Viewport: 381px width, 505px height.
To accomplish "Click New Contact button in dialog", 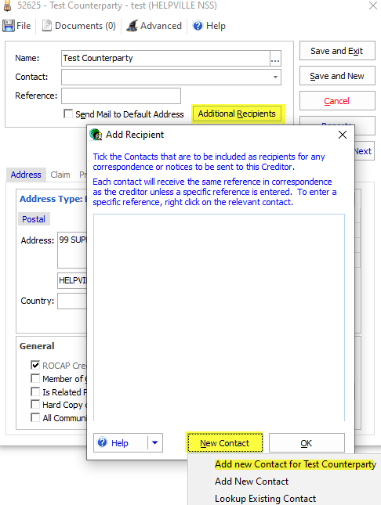I will click(x=224, y=443).
